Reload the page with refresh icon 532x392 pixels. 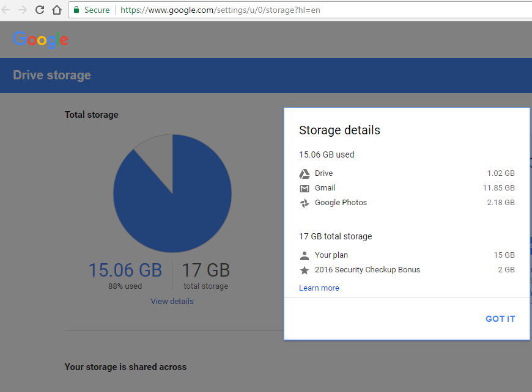pyautogui.click(x=40, y=10)
